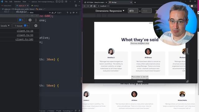
Task: Click the feedback icon in status bar
Action: tap(76, 111)
